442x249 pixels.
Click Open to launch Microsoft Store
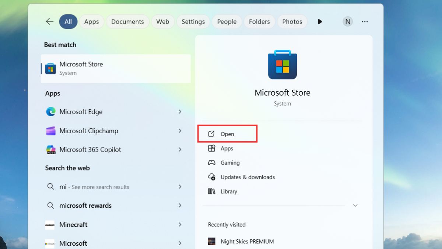tap(227, 134)
